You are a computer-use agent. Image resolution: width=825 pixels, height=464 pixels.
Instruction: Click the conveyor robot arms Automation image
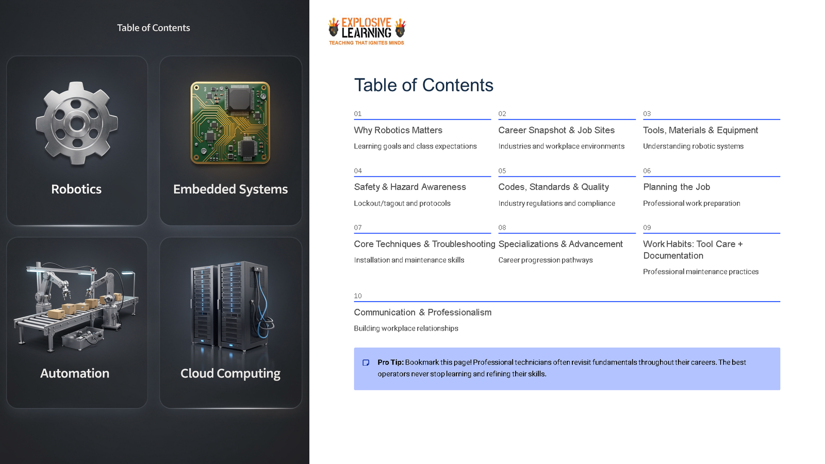[76, 306]
